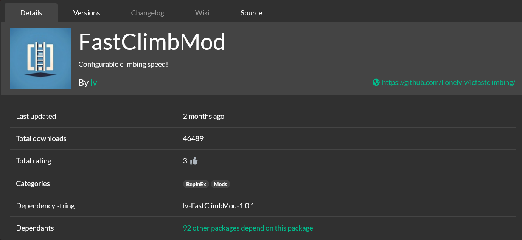Click the Dependants row label
The image size is (522, 240).
pyautogui.click(x=35, y=228)
